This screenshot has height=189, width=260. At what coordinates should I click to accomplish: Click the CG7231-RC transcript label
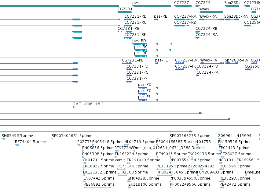click(135, 23)
